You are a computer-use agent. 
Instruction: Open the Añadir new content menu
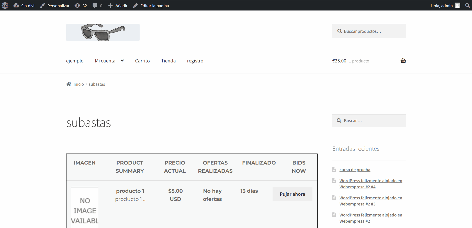click(x=118, y=6)
